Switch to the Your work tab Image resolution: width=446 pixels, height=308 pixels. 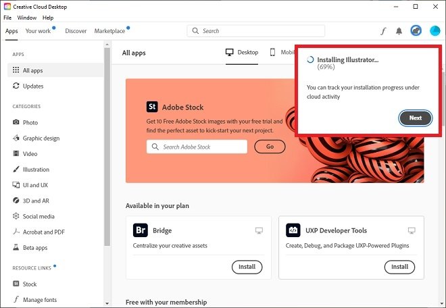tap(38, 31)
